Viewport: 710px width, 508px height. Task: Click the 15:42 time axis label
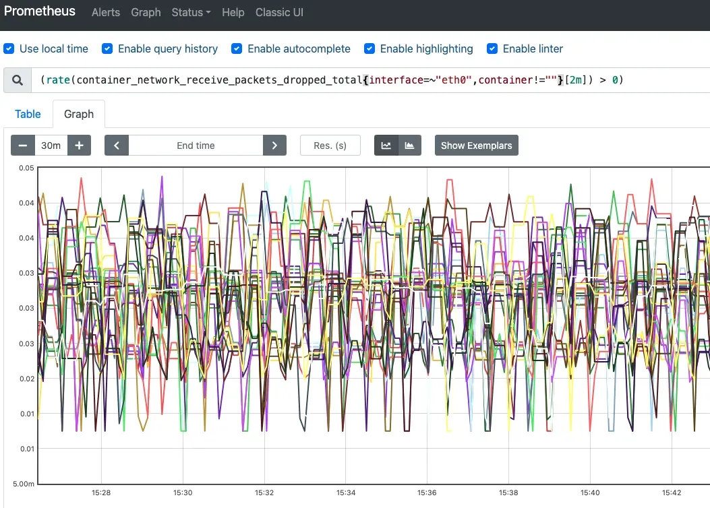pos(672,493)
